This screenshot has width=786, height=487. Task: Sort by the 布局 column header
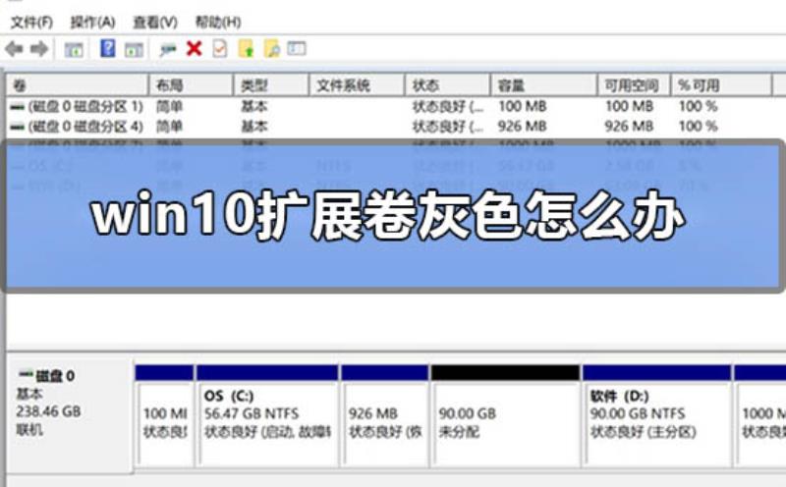pos(191,85)
